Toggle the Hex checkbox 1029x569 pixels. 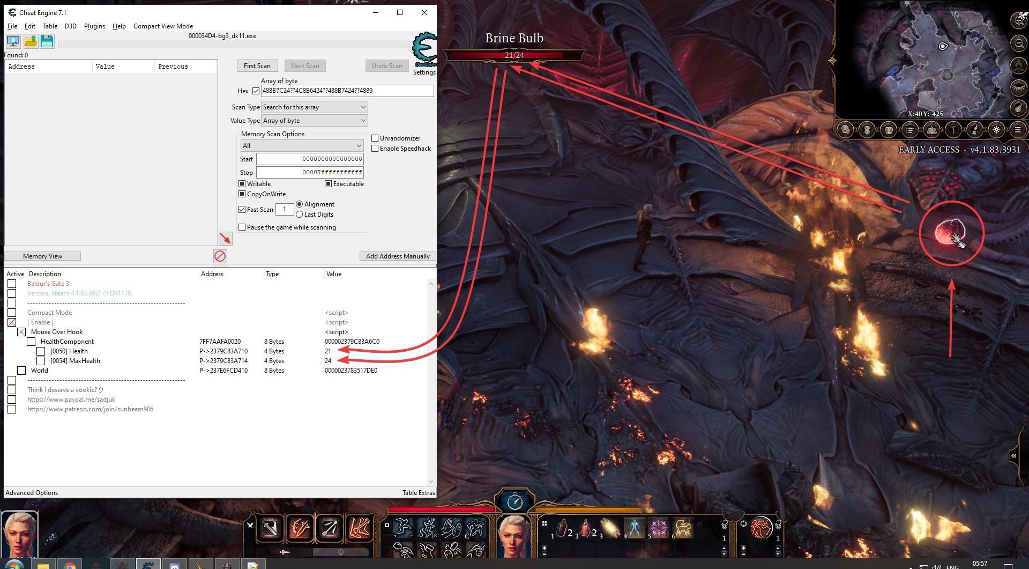[256, 91]
